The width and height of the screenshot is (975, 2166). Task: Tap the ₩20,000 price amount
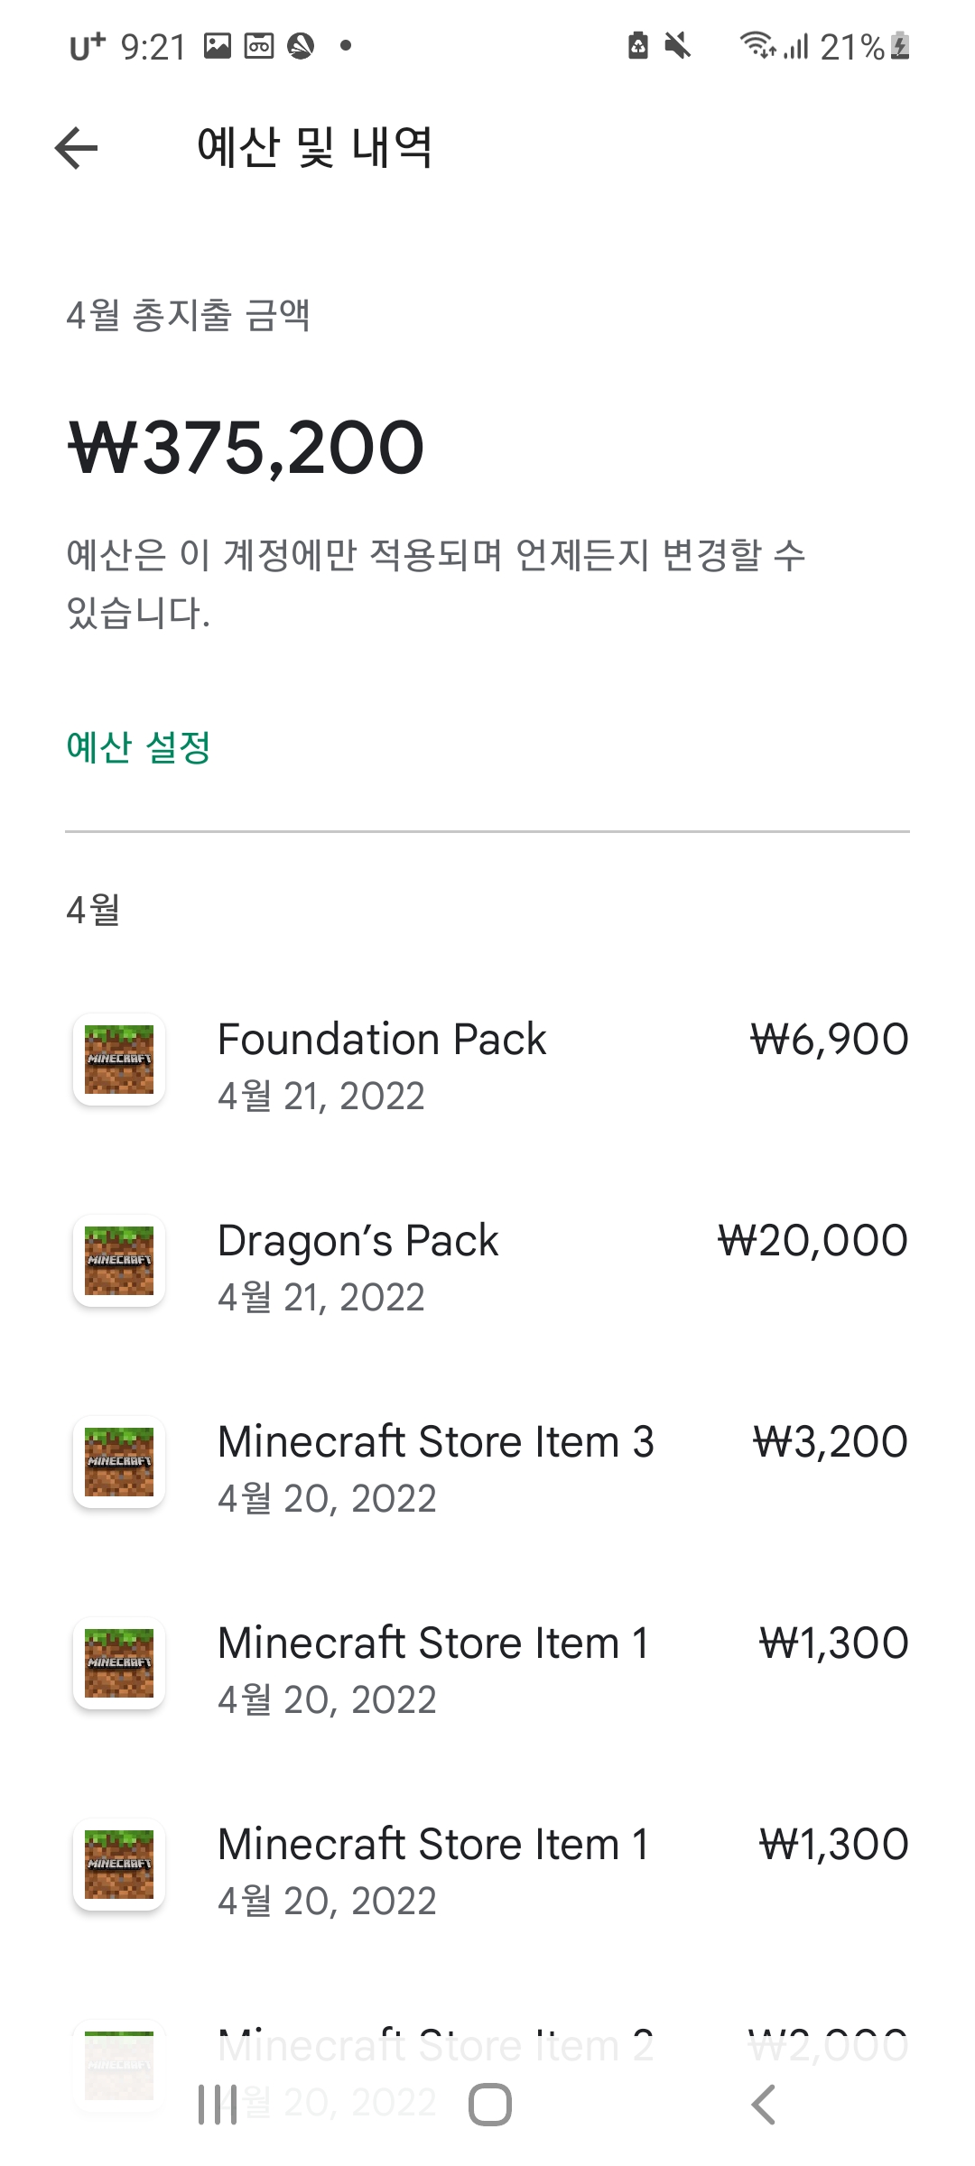[812, 1241]
